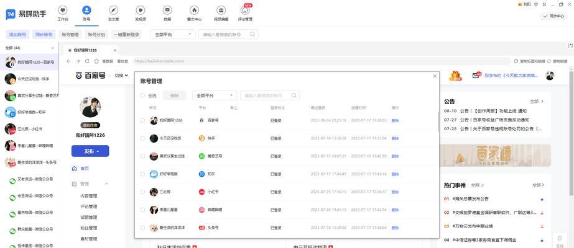Screen dimensions: 574x248
Task: Expand 热门事件 全部 chevron link
Action: click(538, 185)
